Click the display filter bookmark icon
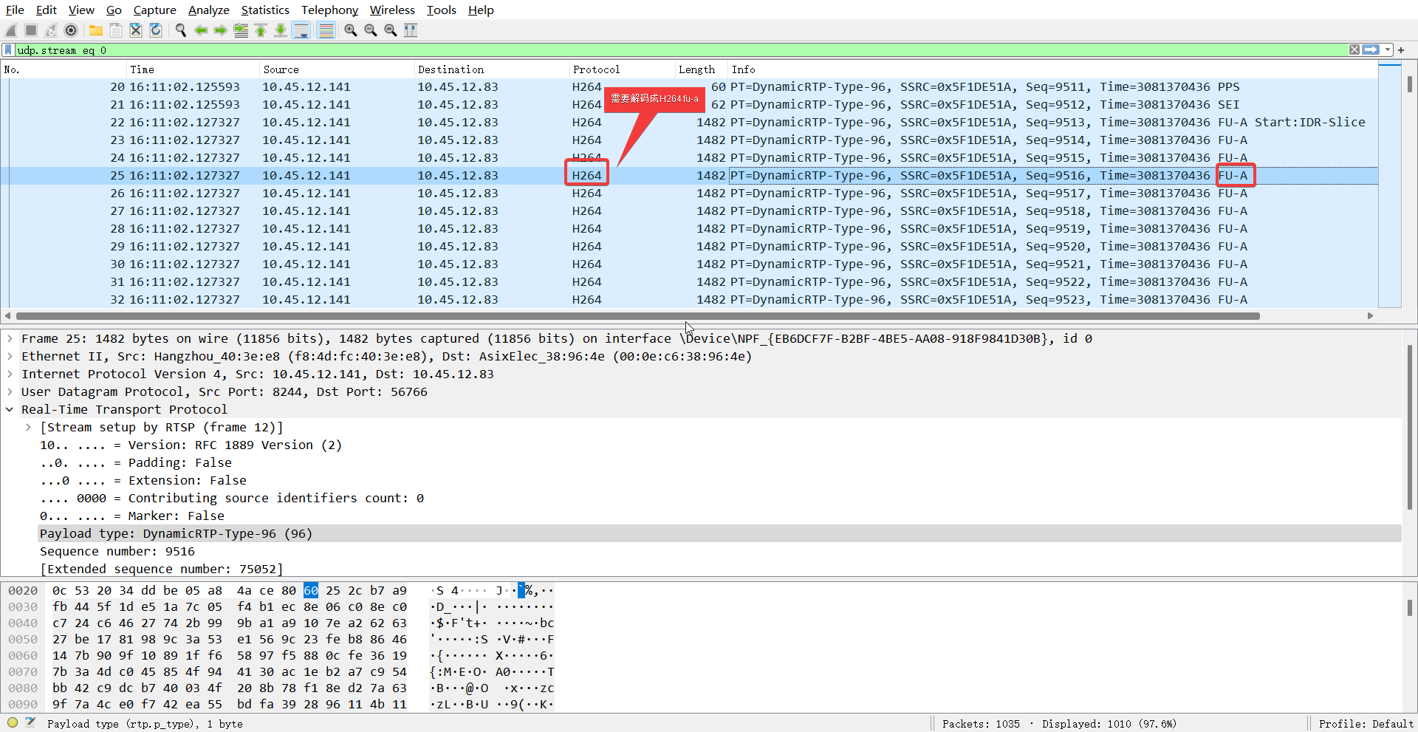 coord(8,50)
